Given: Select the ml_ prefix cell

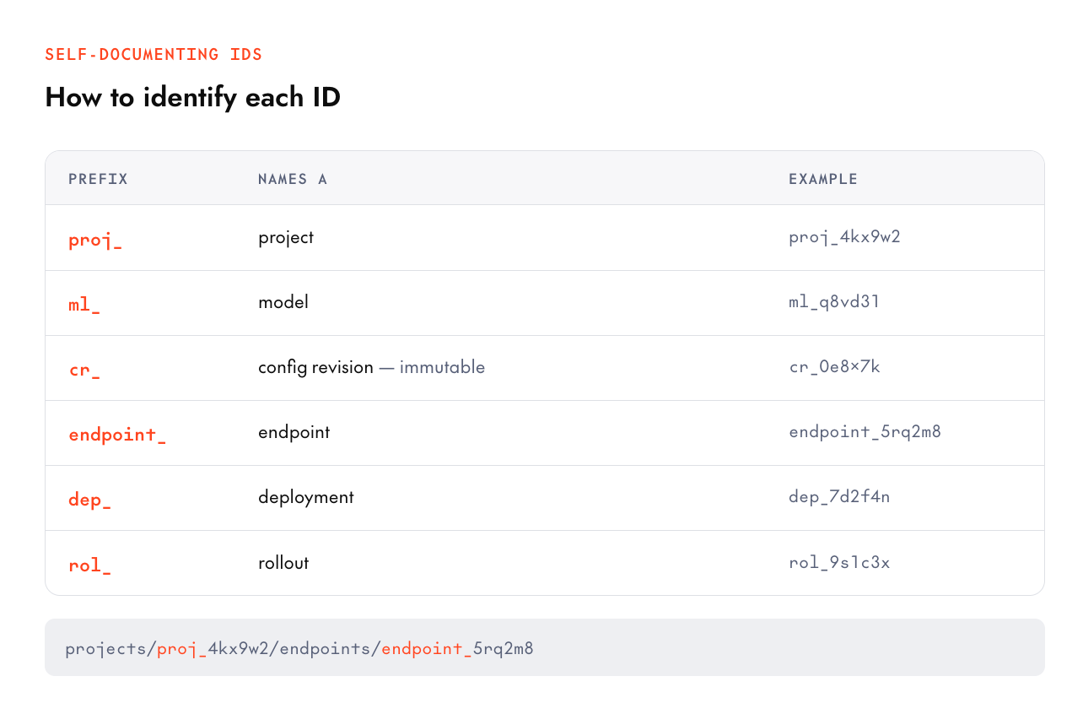Looking at the screenshot, I should (84, 305).
